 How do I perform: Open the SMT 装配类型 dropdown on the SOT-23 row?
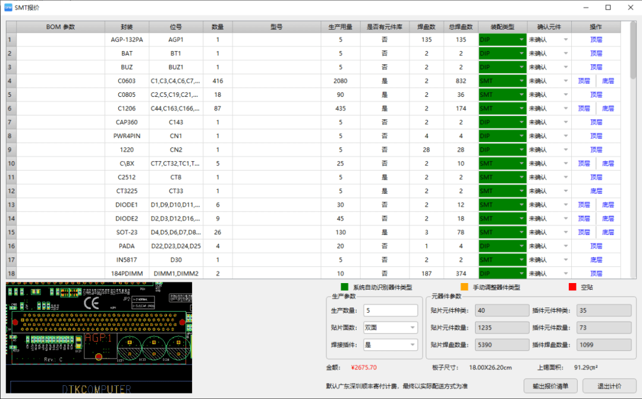coord(521,232)
